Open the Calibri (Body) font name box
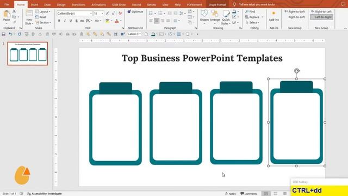348x196 pixels. tap(74, 14)
